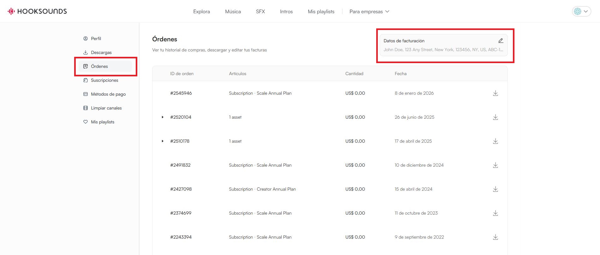Go to Música in top navigation
This screenshot has height=255, width=600.
(x=233, y=12)
